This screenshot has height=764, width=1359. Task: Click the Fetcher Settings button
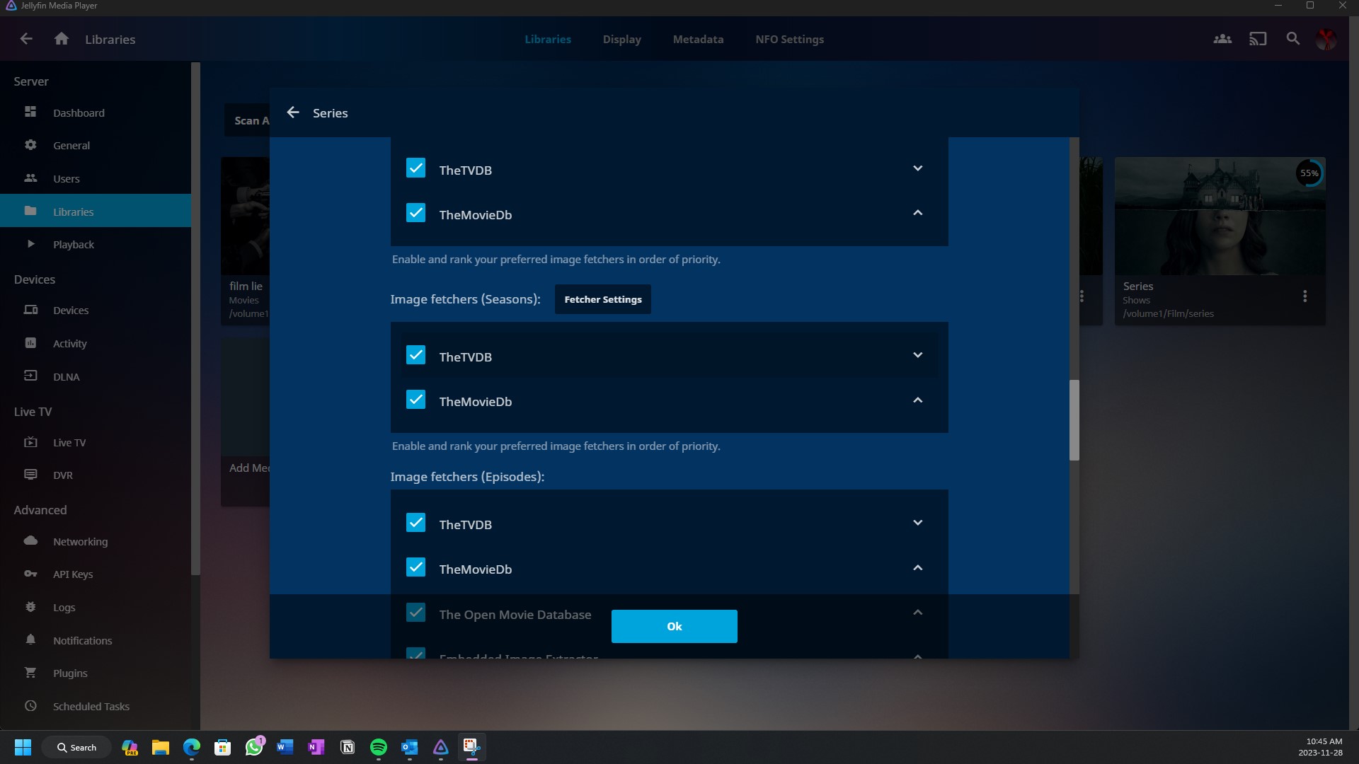pyautogui.click(x=603, y=299)
